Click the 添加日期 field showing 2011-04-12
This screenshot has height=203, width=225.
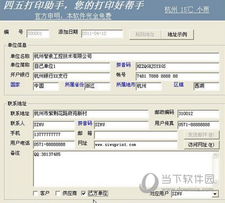(x=102, y=34)
